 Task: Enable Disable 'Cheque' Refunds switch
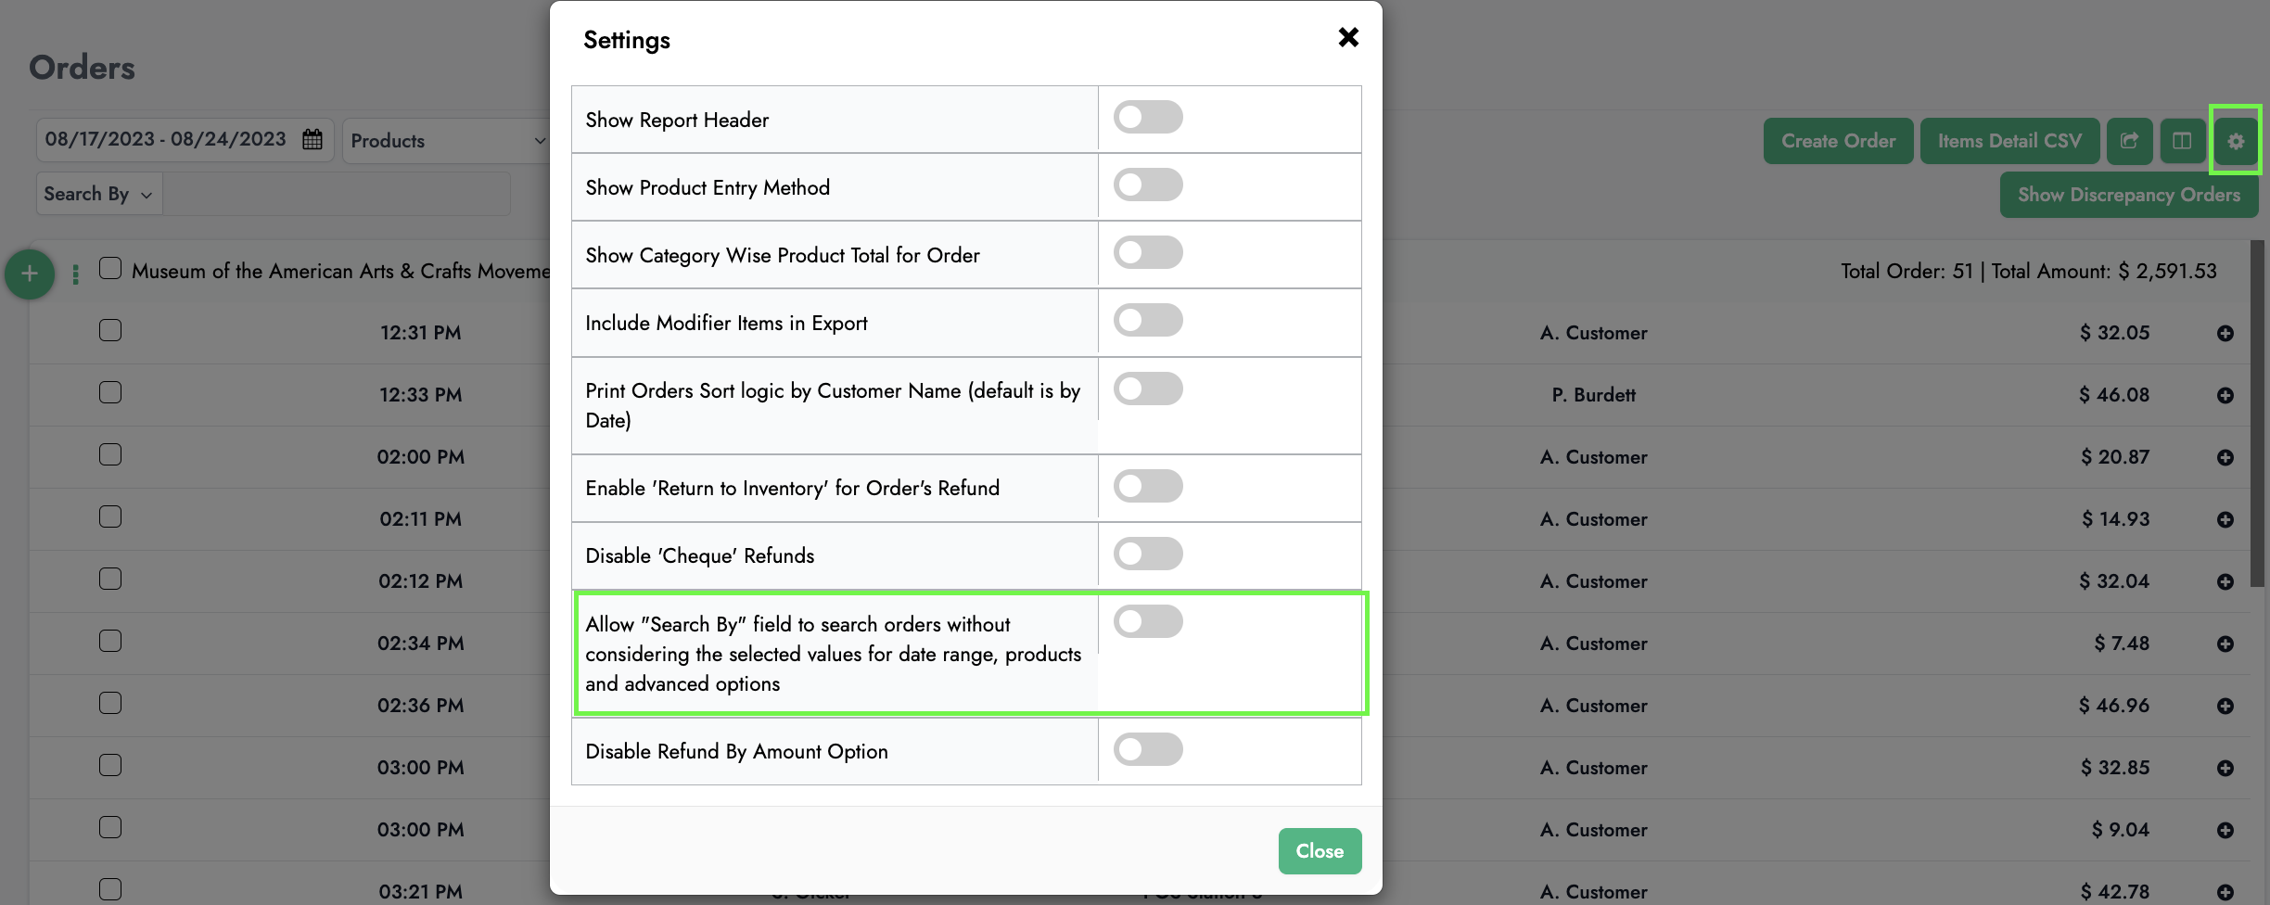point(1148,554)
